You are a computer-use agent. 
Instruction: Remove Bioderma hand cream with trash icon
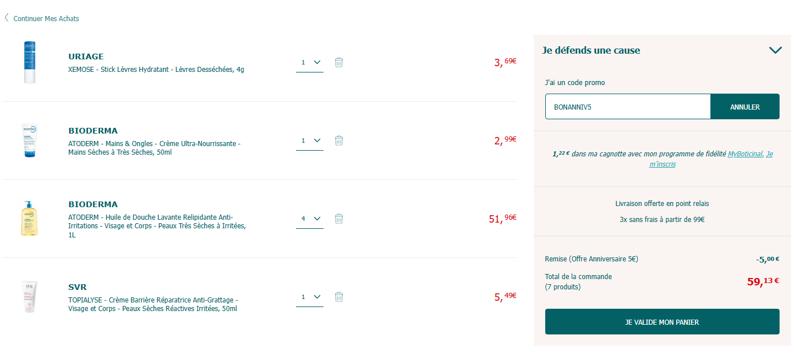tap(338, 140)
